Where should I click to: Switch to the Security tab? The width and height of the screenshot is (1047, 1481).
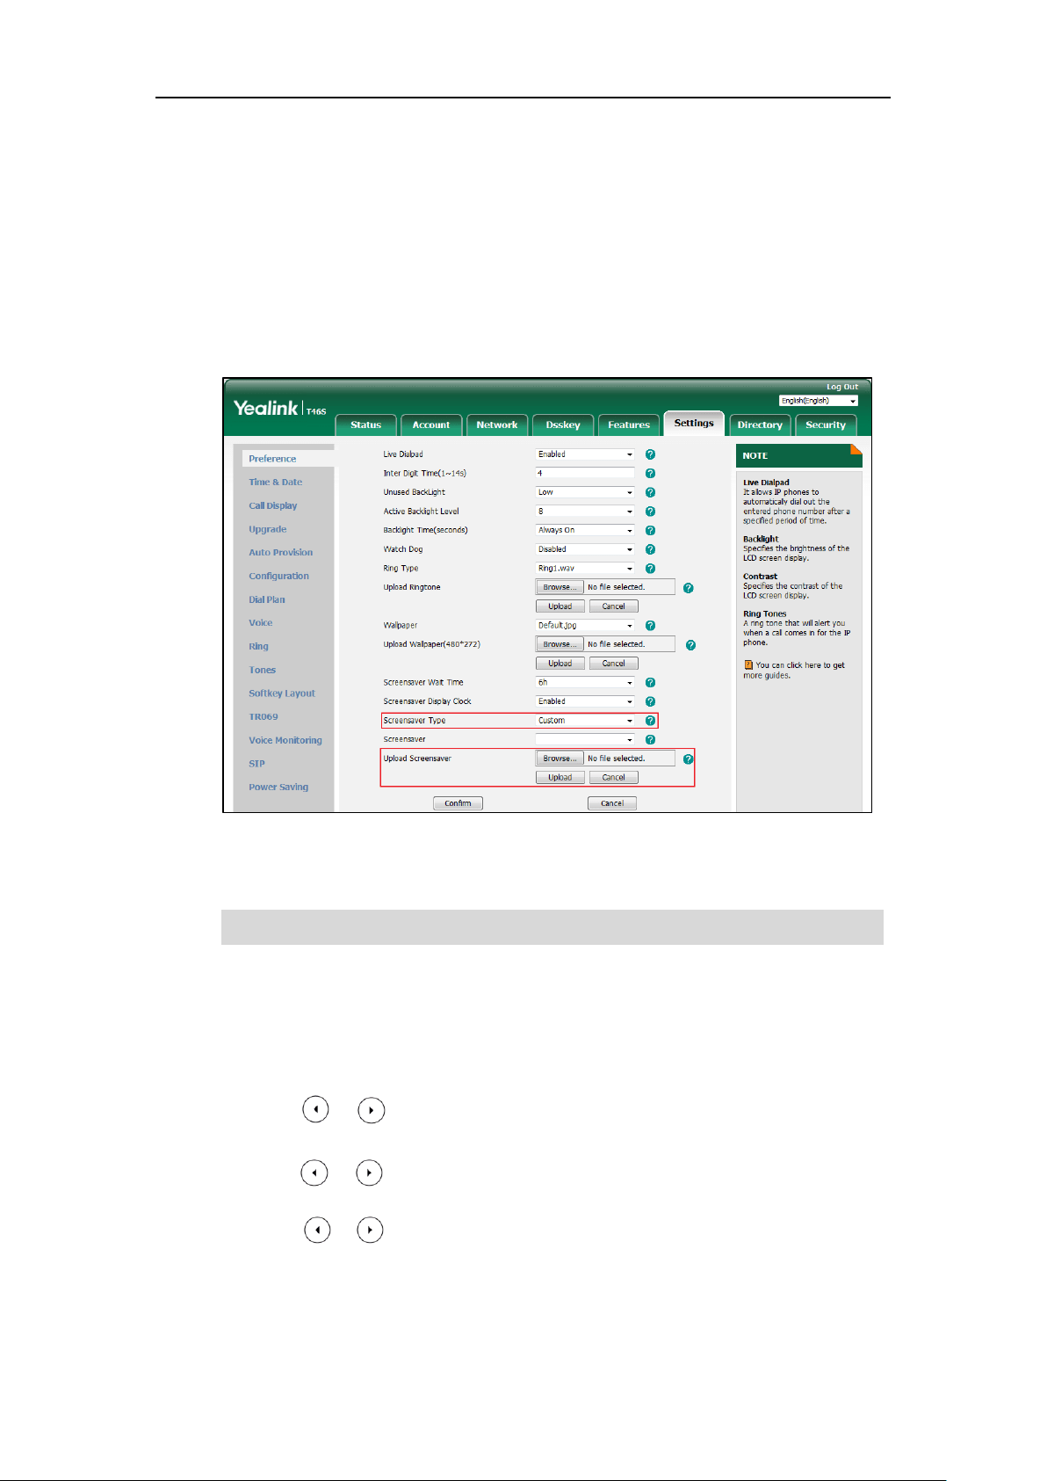[826, 425]
